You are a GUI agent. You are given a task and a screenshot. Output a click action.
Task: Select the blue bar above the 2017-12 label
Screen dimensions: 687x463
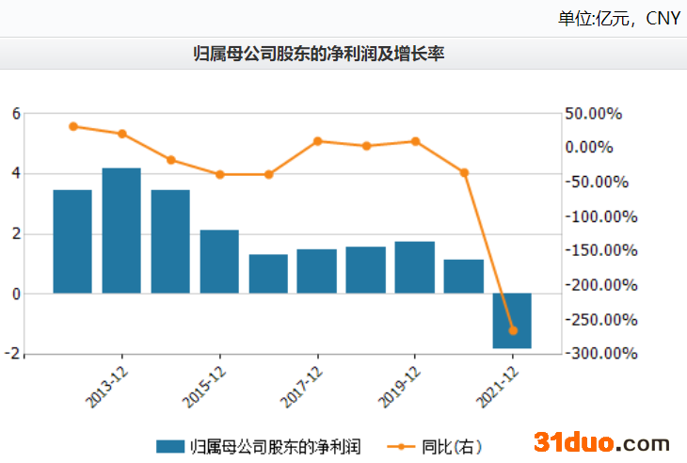pos(317,271)
